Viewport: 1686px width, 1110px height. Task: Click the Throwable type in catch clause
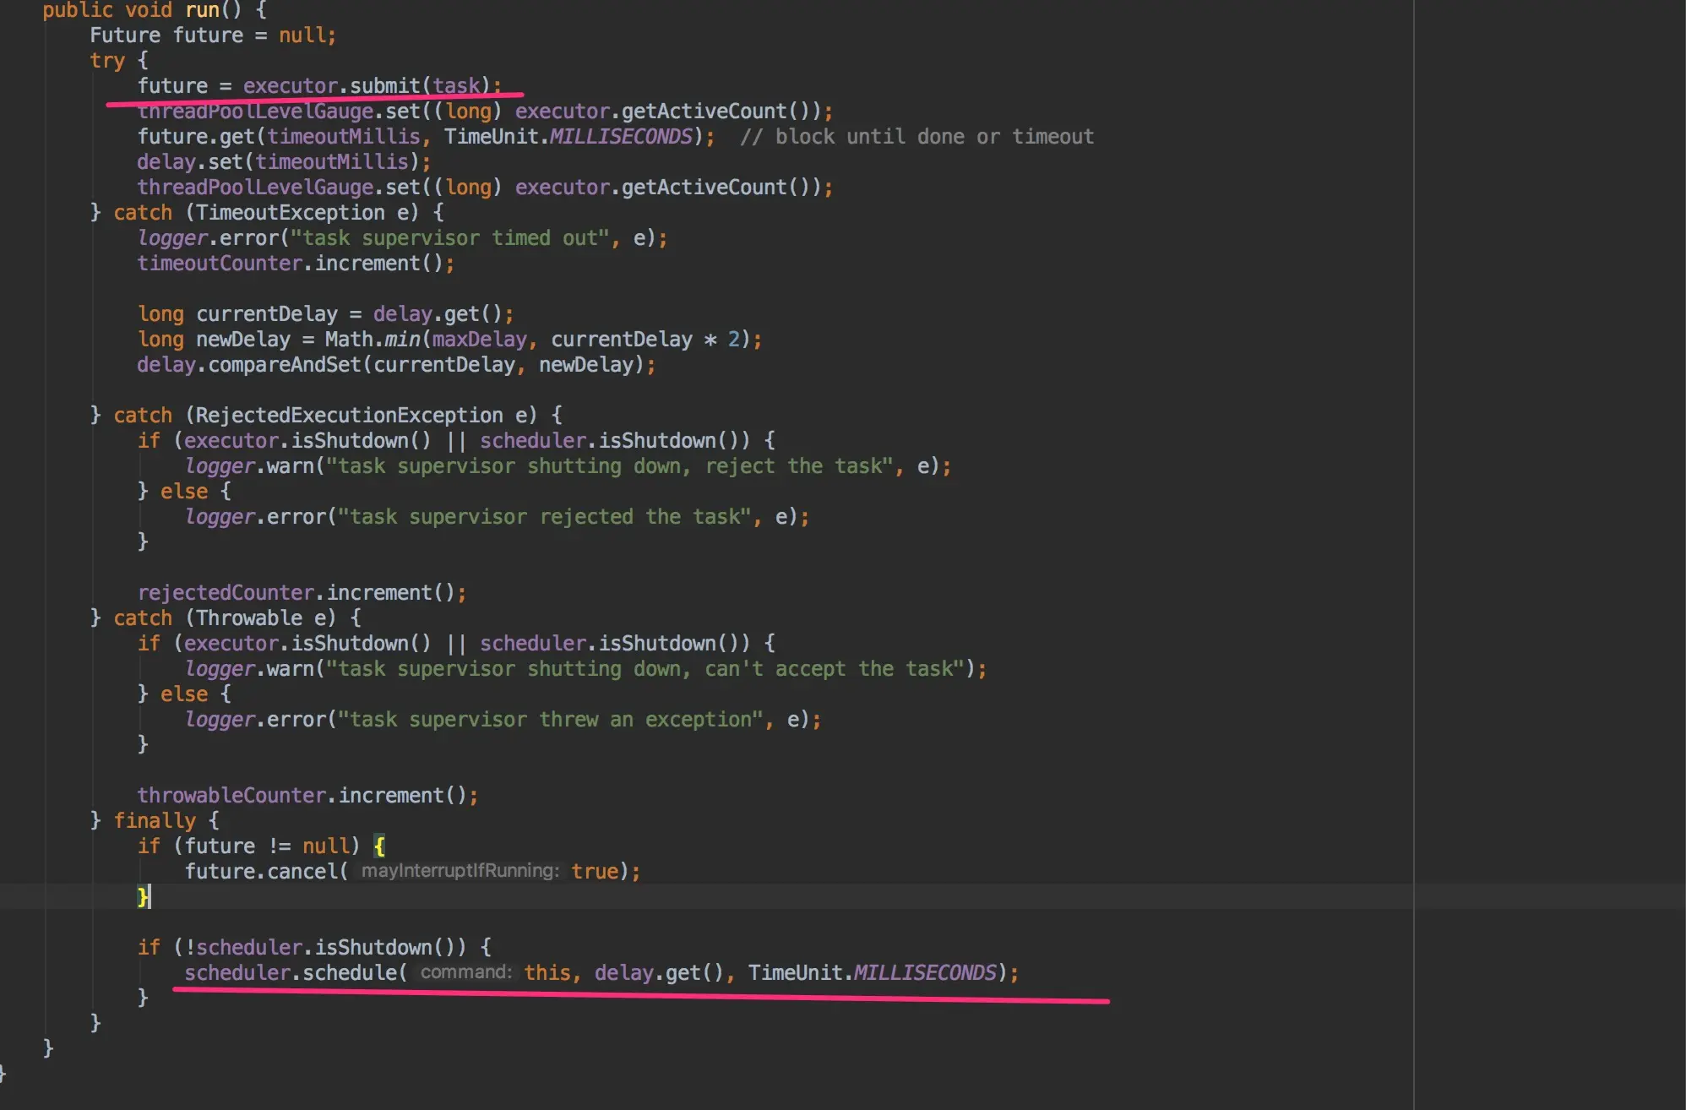coord(248,618)
